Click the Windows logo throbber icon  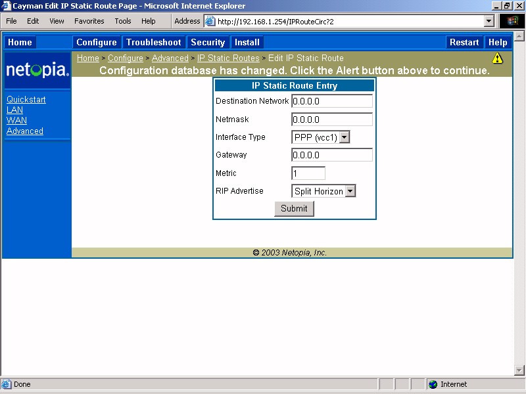pyautogui.click(x=512, y=21)
